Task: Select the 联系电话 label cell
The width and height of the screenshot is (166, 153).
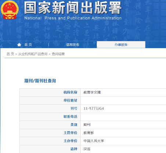Action: point(50,117)
